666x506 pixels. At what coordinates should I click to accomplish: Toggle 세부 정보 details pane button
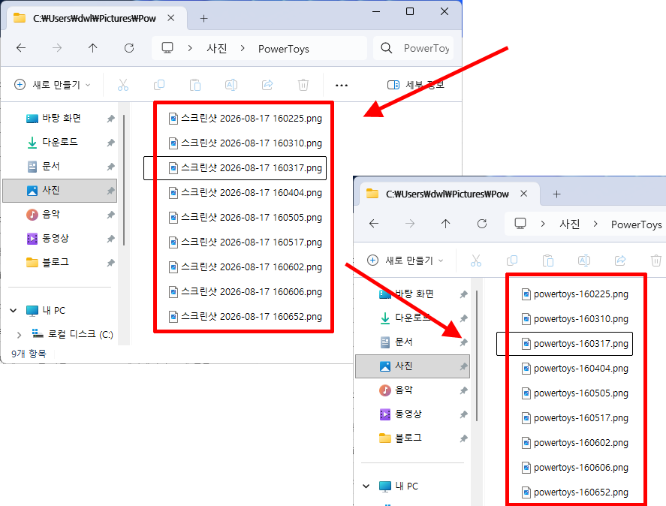click(x=416, y=85)
